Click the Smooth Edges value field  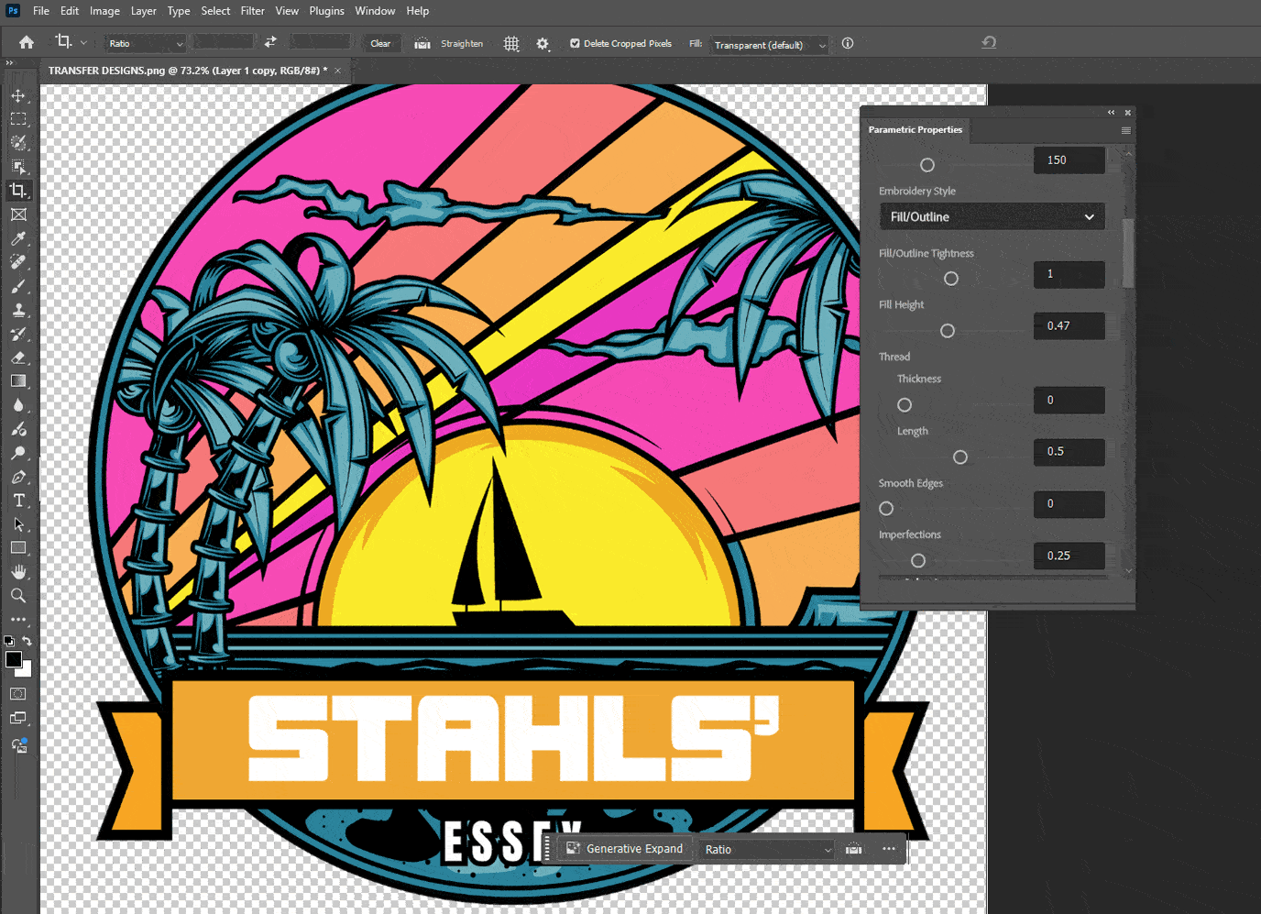[x=1069, y=503]
